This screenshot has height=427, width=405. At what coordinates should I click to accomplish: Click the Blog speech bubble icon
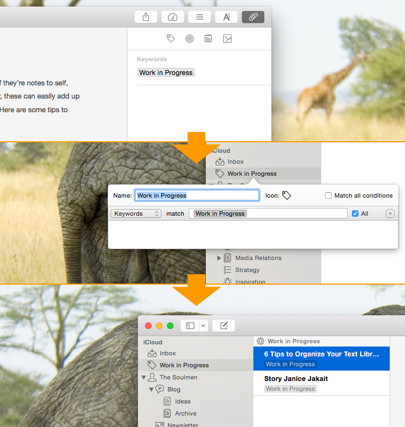[x=160, y=389]
